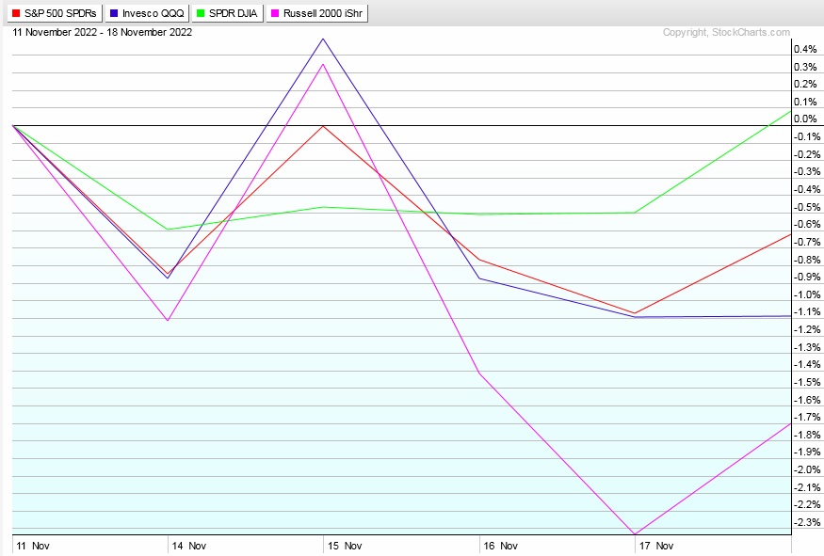Click the Invesco QQQ peak on 15 Nov
Viewport: 824px width, 556px height.
pos(323,39)
